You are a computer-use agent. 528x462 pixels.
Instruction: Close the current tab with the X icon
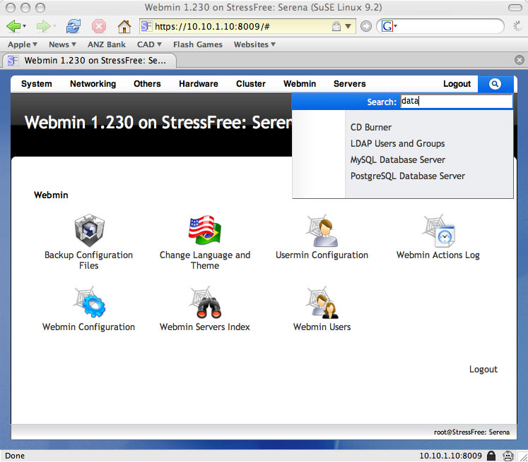tap(520, 60)
